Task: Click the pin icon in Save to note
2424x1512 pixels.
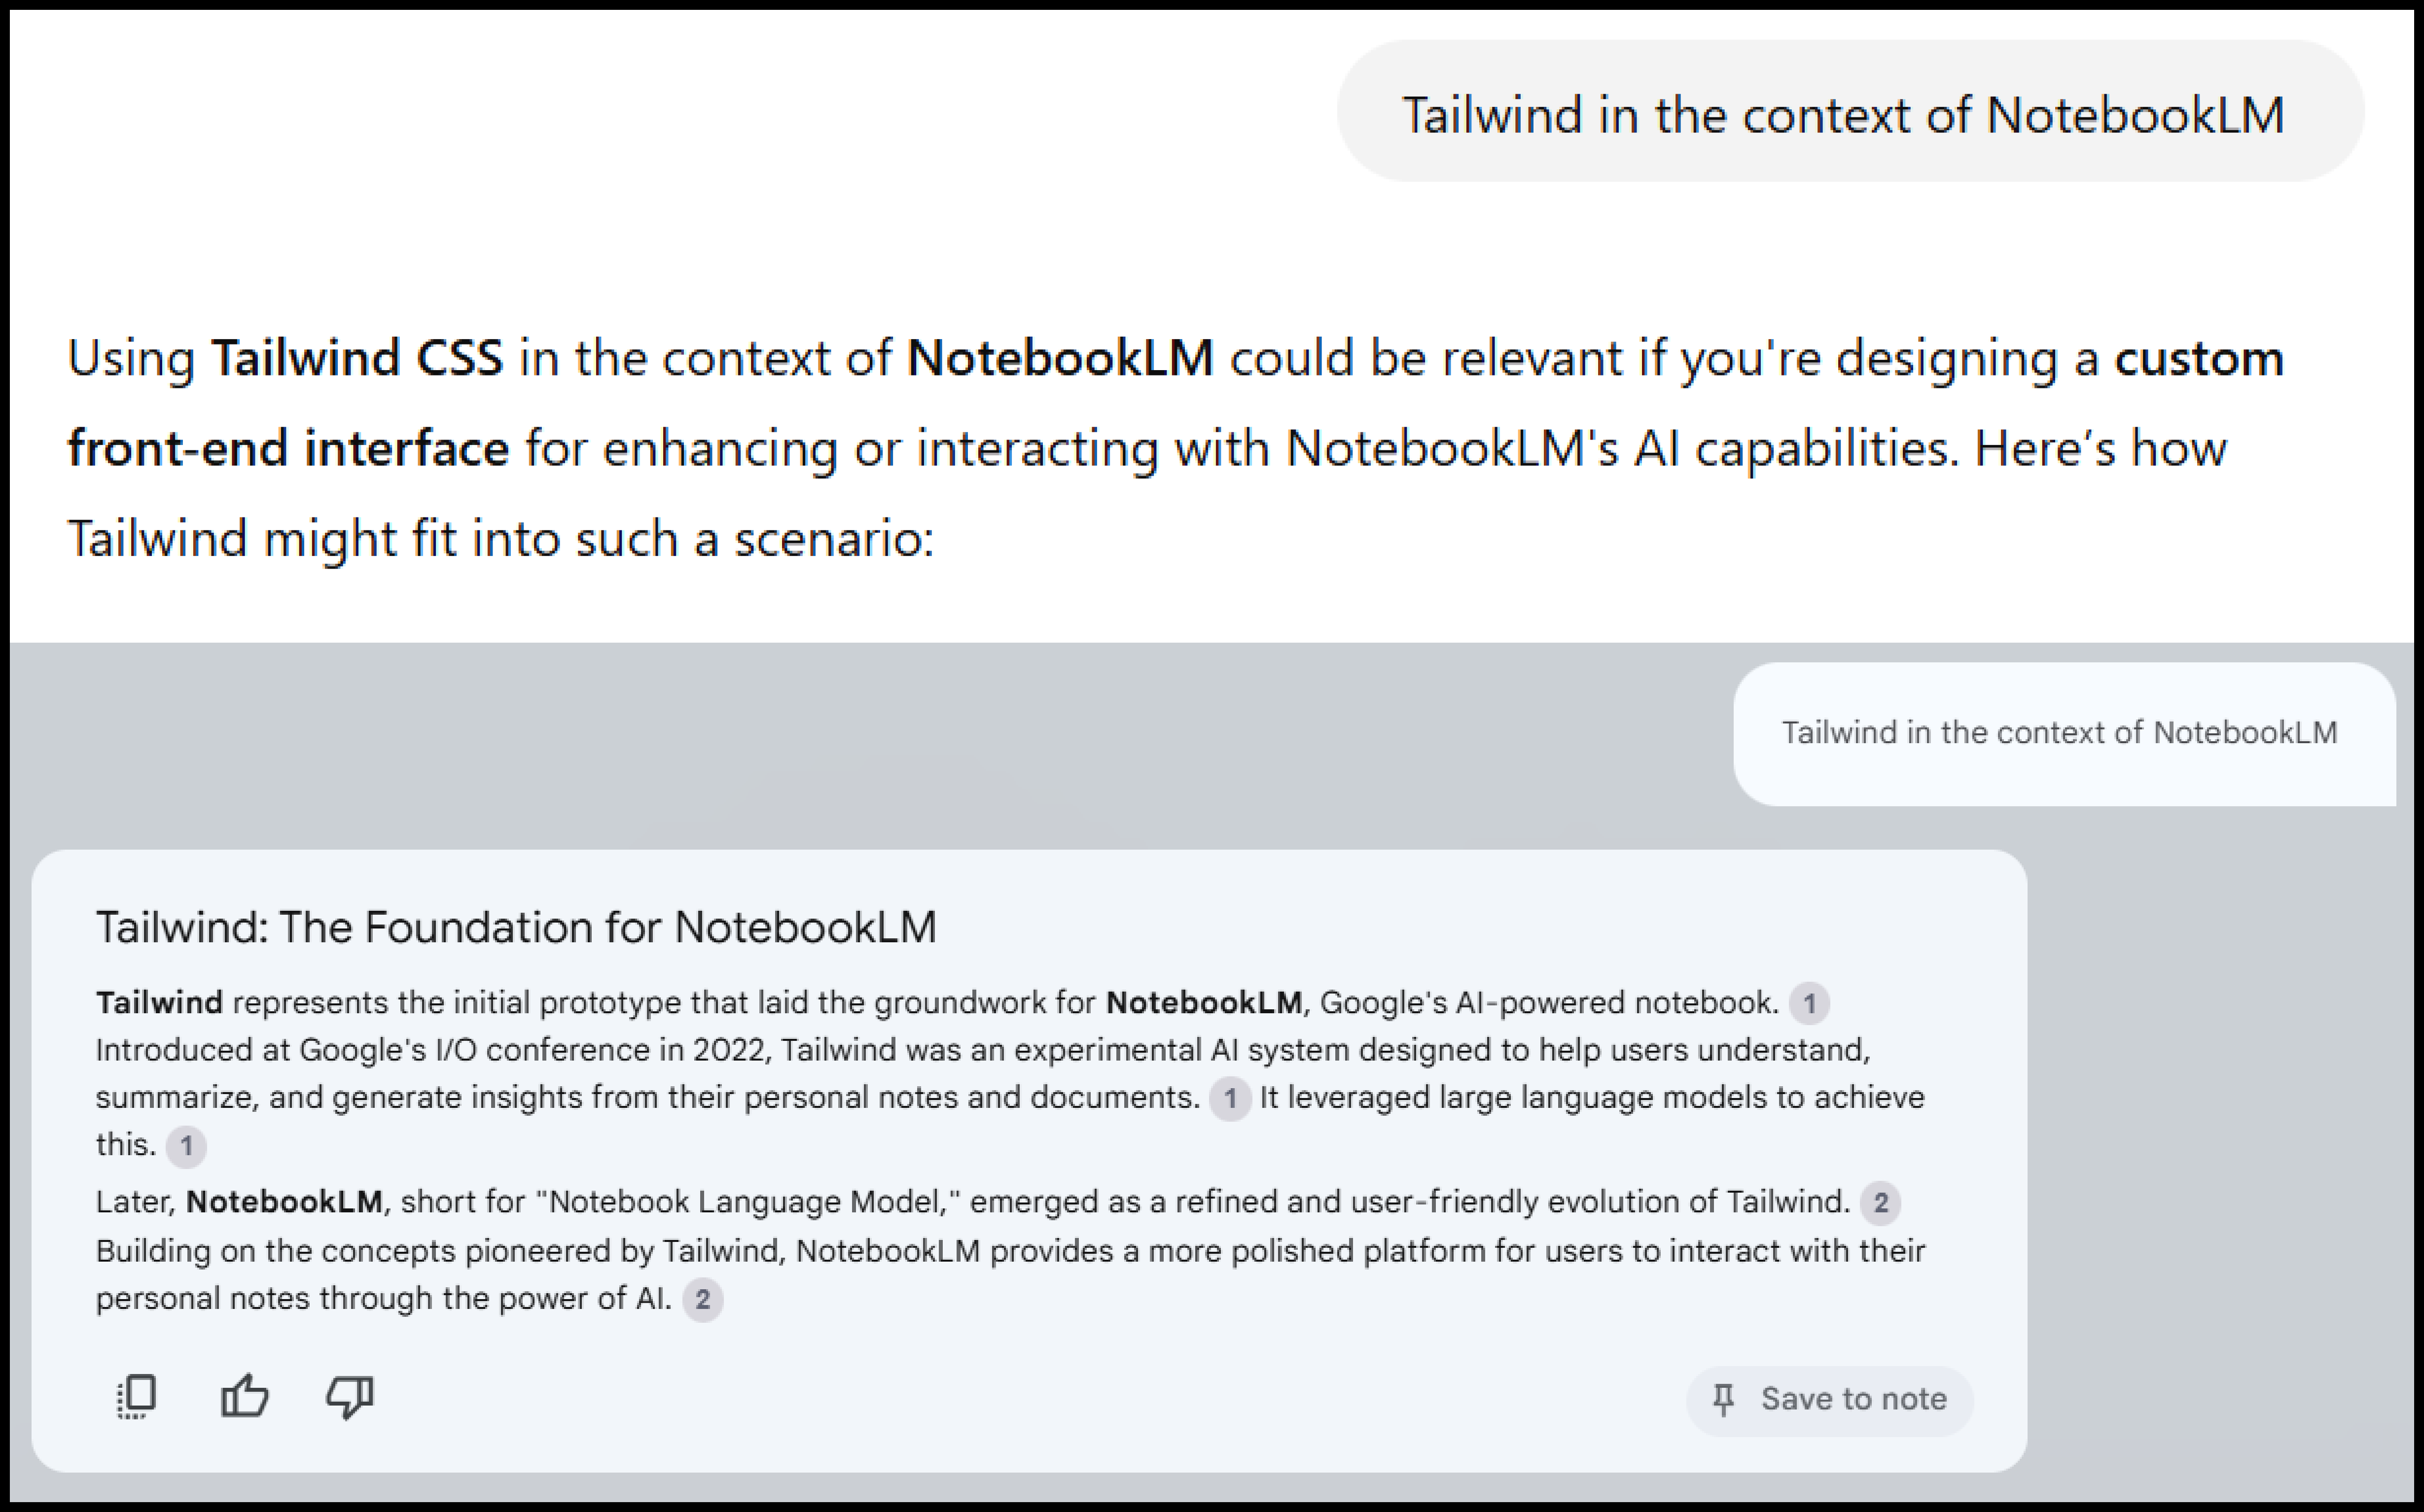Action: (x=1723, y=1400)
